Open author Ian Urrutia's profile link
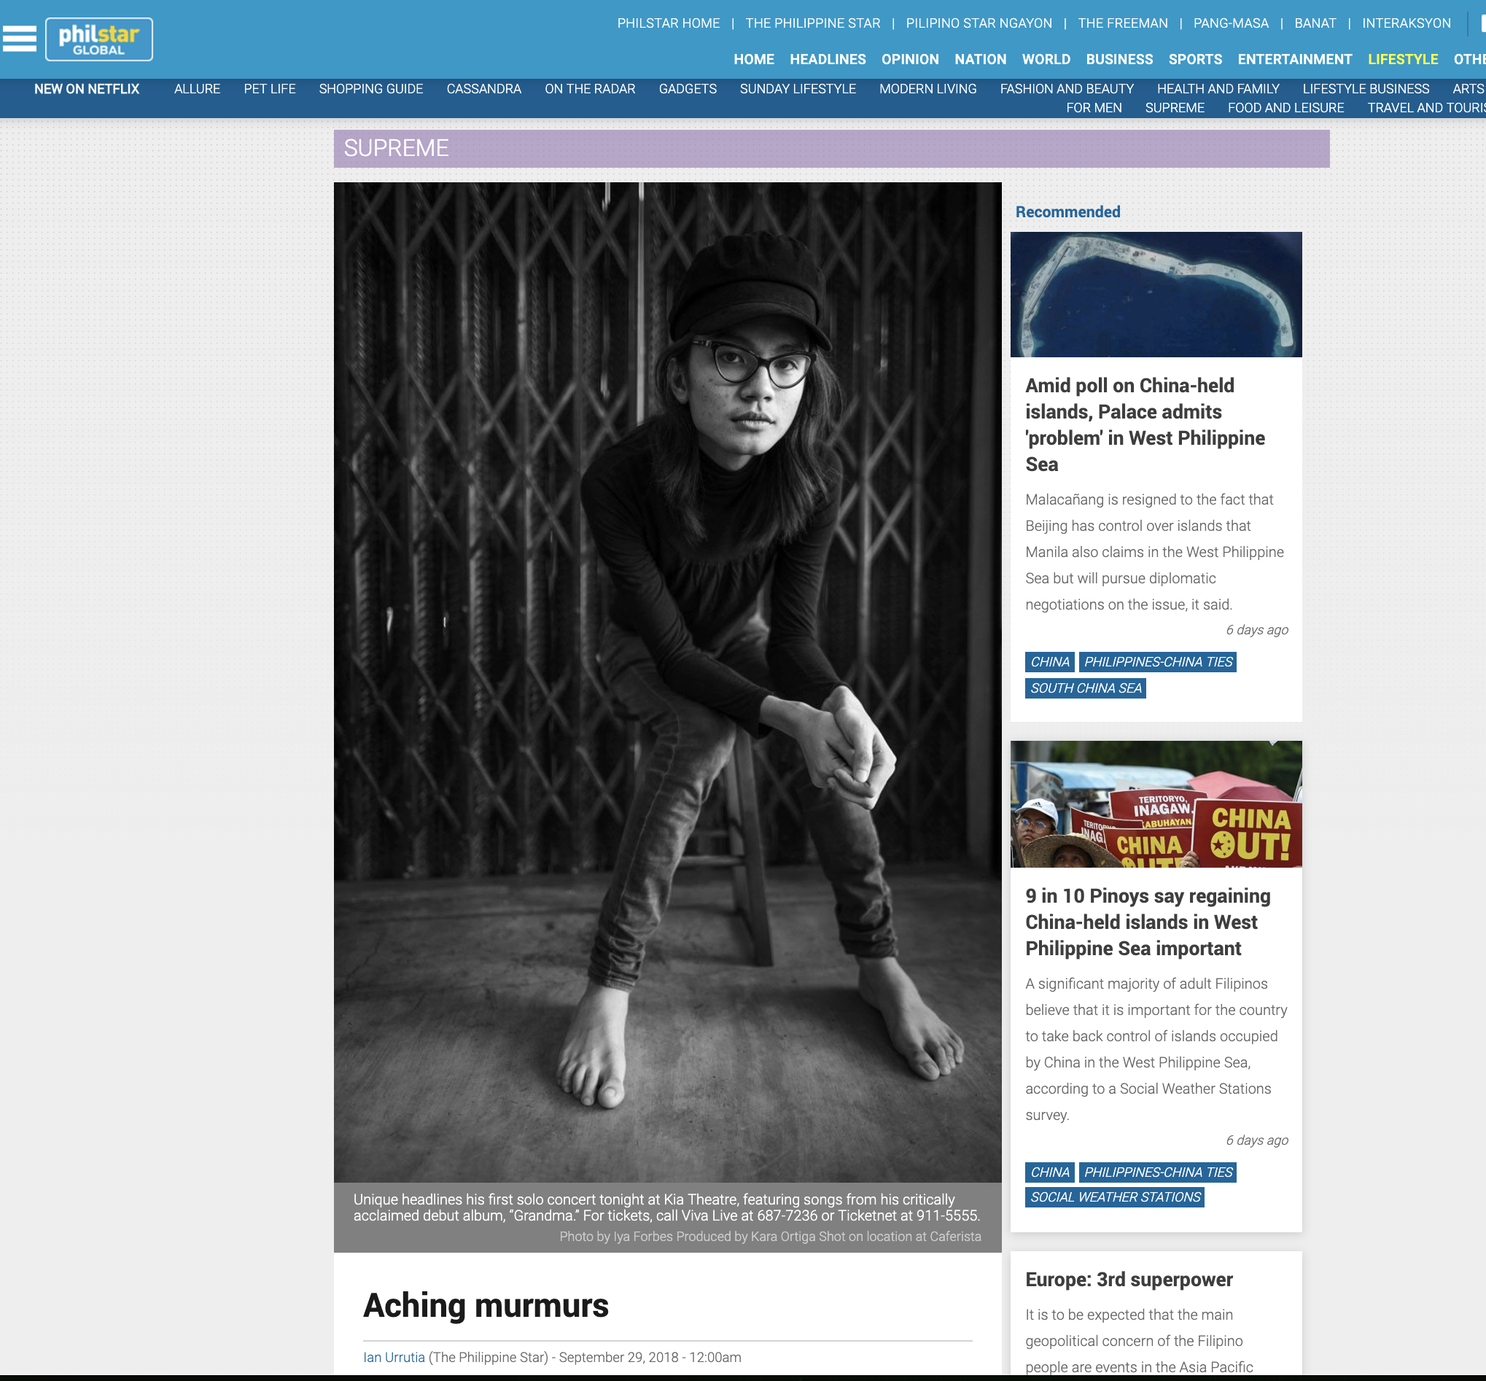The width and height of the screenshot is (1486, 1381). [x=394, y=1357]
